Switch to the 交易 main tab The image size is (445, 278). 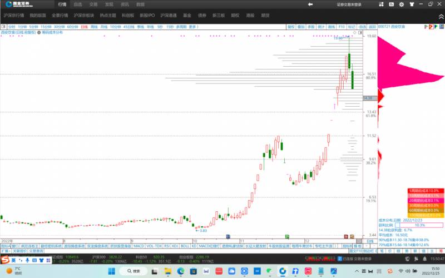(93, 4)
